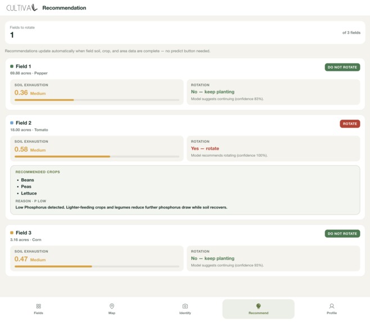370x322 pixels.
Task: Click the Recommended Crops heading
Action: coord(38,172)
